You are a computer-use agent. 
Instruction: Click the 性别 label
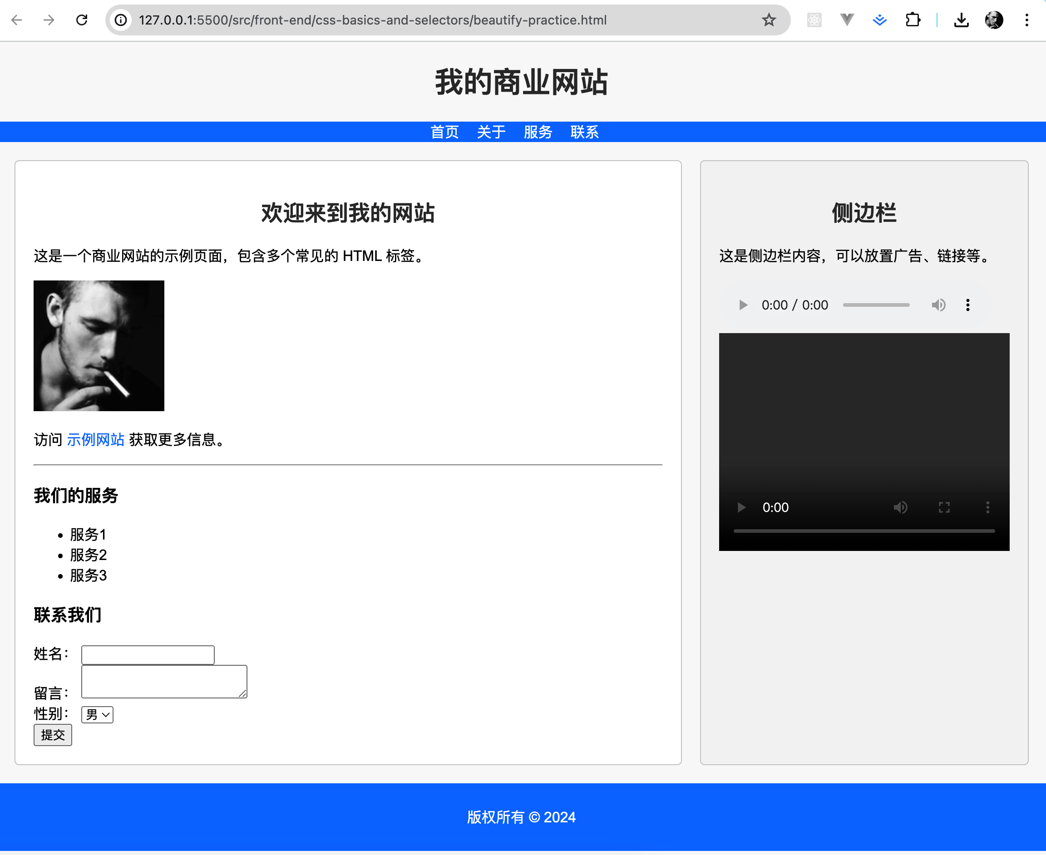[51, 714]
